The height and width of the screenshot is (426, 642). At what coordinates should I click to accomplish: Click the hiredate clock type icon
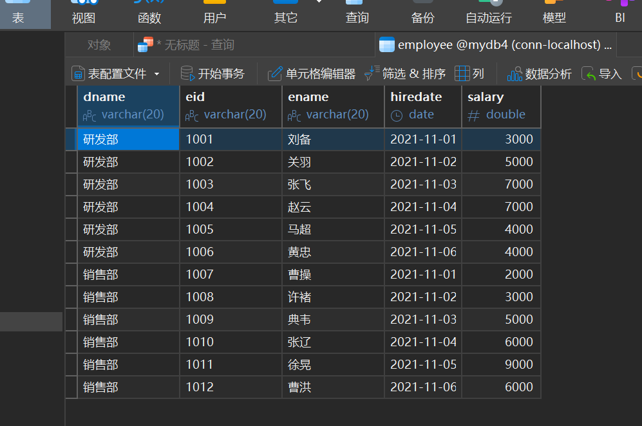click(x=396, y=116)
